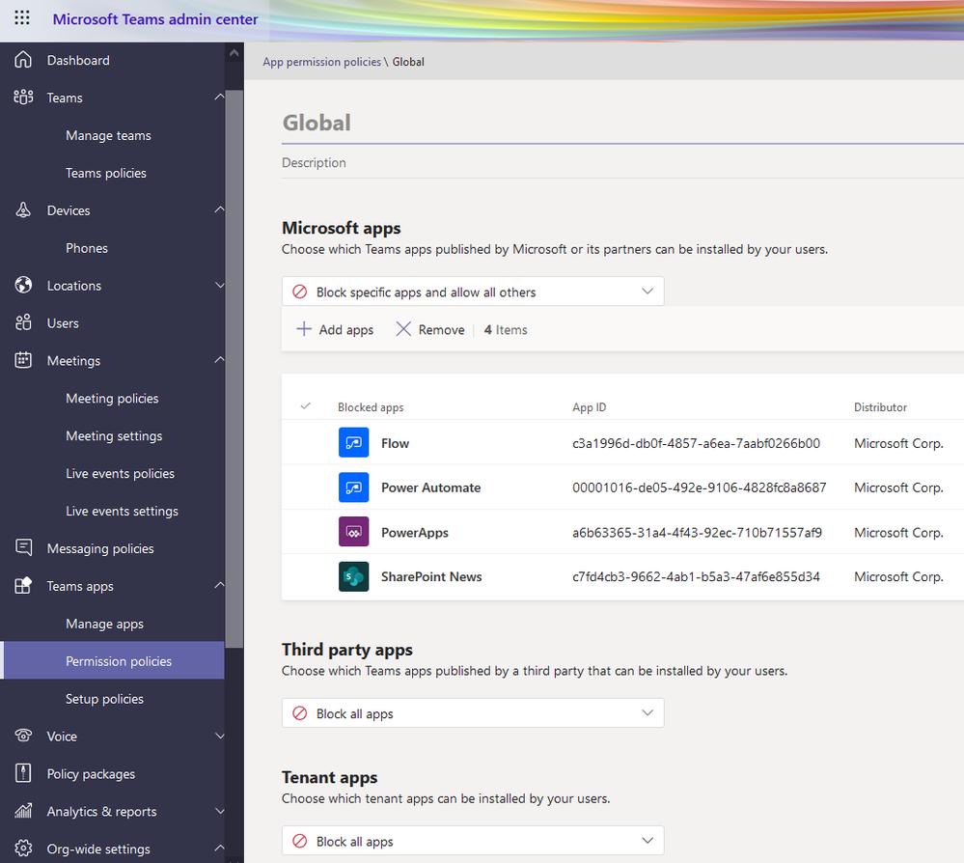Click the App ID column header
The width and height of the screenshot is (964, 863).
pos(589,407)
